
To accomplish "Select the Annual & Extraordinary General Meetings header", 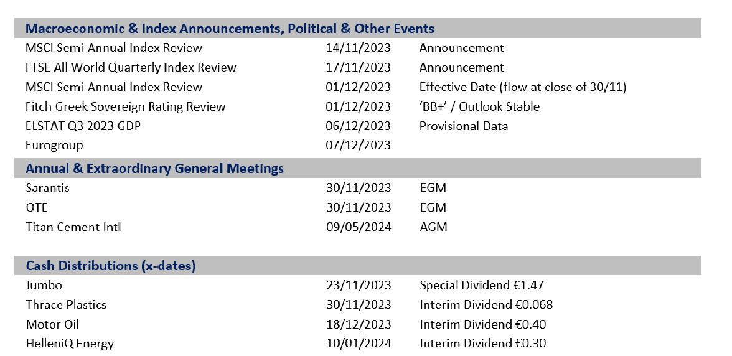I will 154,169.
